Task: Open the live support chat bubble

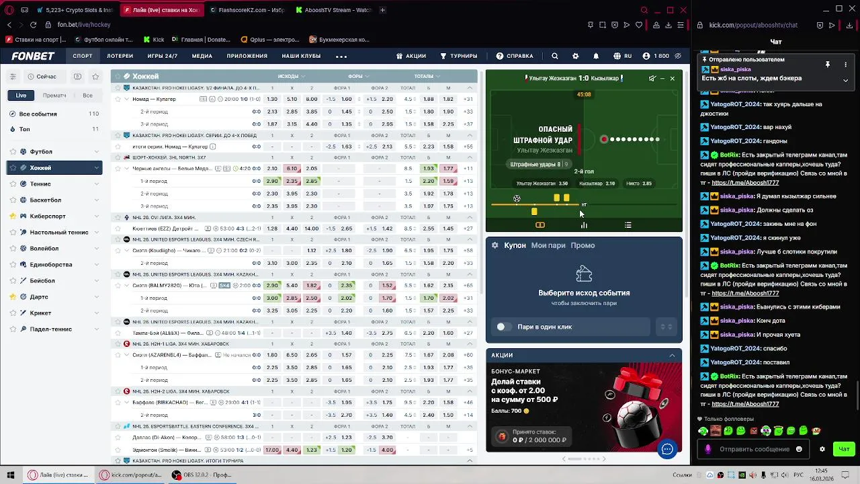Action: click(667, 449)
